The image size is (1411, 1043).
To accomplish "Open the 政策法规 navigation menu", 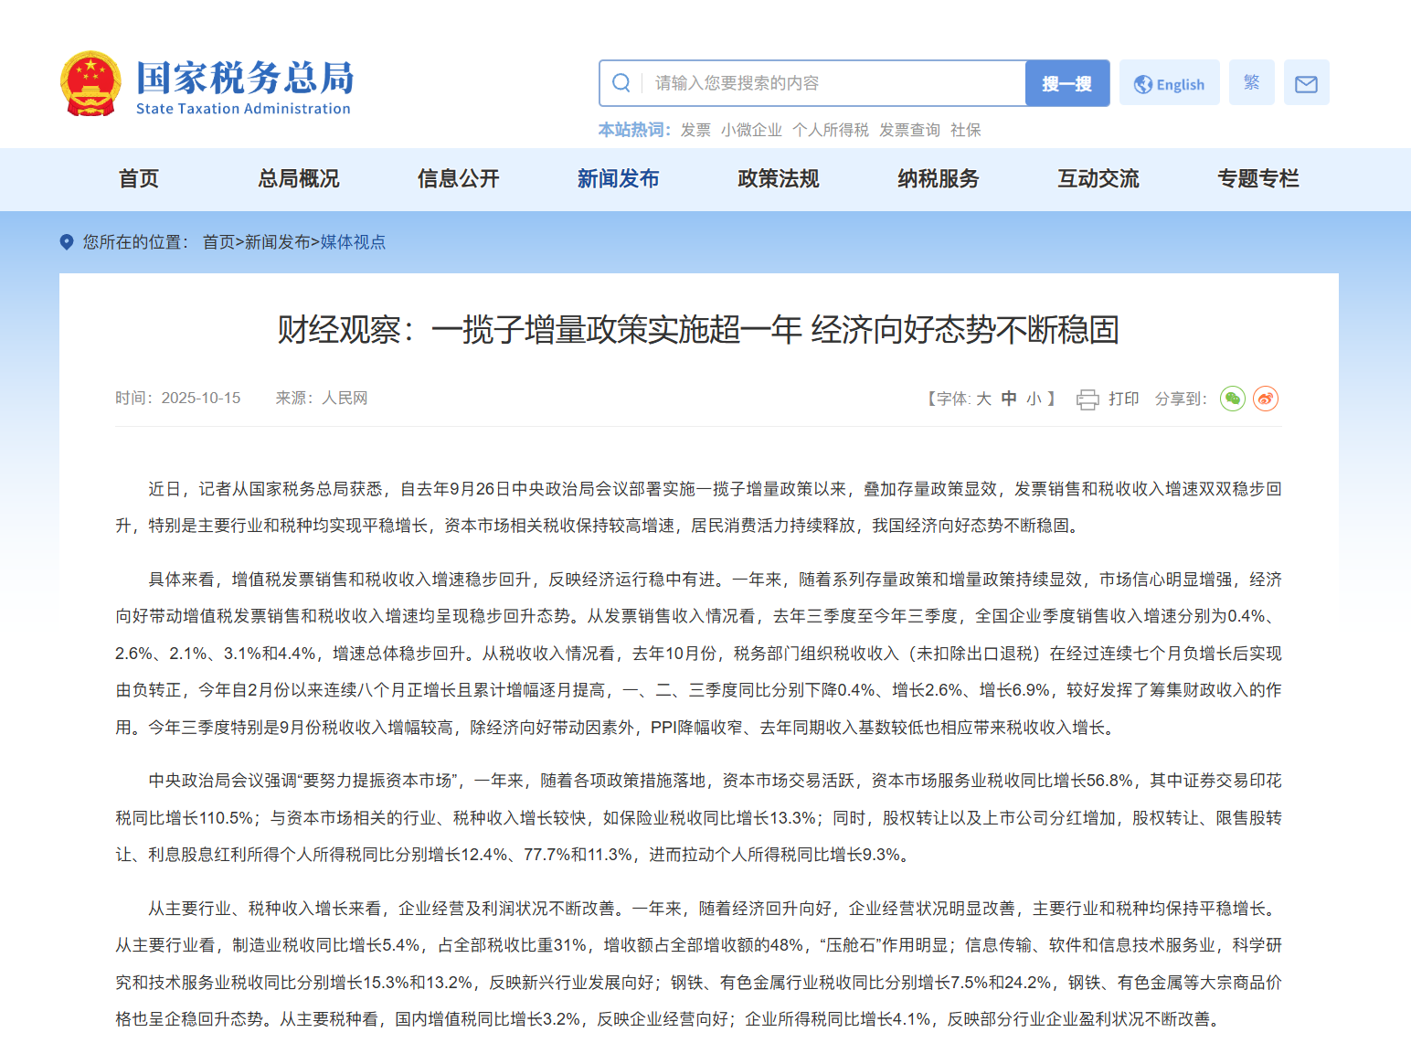I will (x=778, y=179).
